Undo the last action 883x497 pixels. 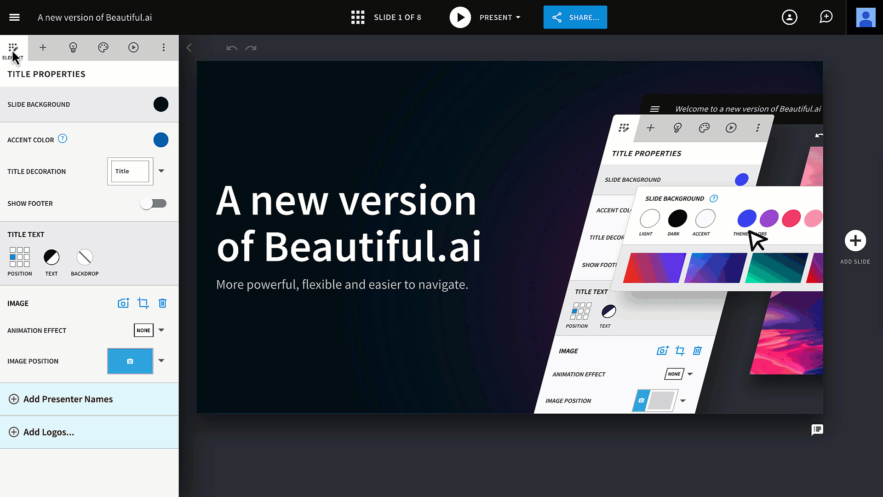pyautogui.click(x=232, y=48)
